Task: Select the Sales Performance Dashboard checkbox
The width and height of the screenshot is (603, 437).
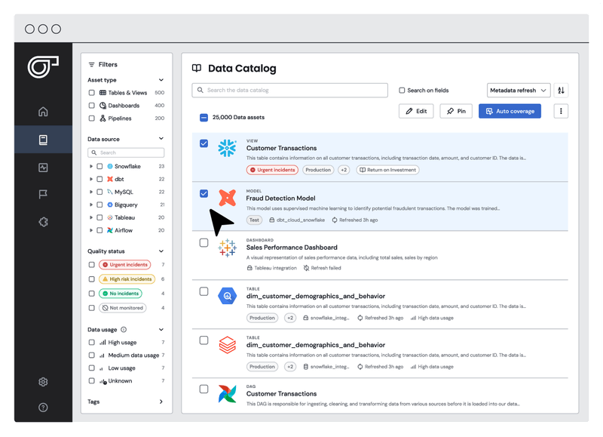Action: click(x=204, y=242)
